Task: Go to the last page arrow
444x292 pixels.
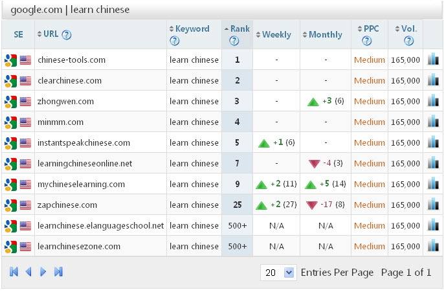Action: tap(58, 272)
